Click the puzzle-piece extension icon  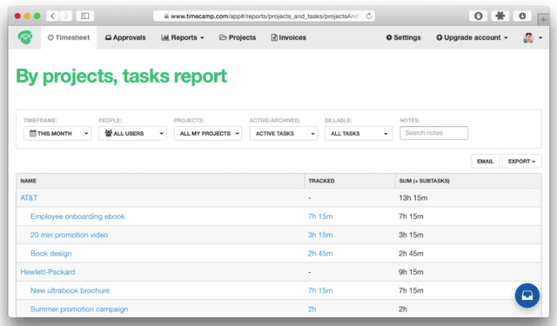coord(500,16)
